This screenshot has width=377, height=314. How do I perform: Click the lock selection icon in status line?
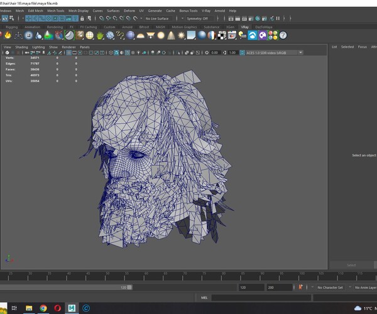click(x=82, y=18)
